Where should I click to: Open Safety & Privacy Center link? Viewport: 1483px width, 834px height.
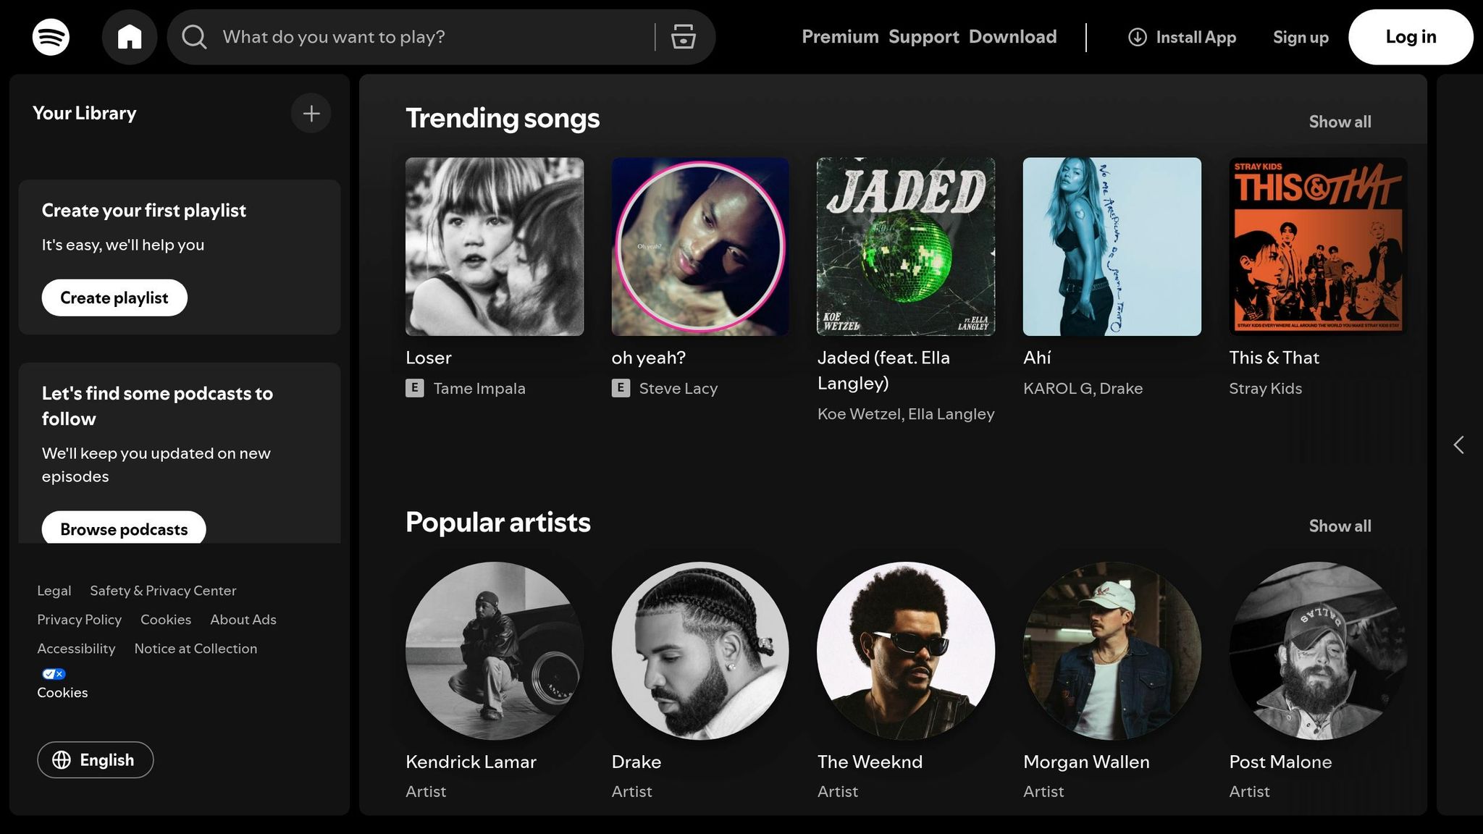163,591
